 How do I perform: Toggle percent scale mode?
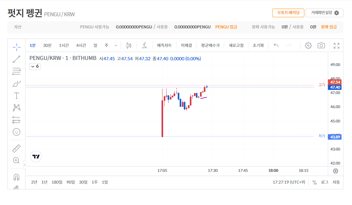pos(314,182)
